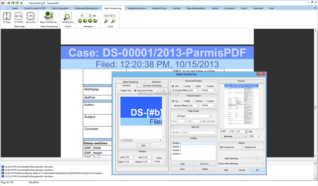Select the Actual Size icon
The image size is (318, 186).
coord(30,16)
